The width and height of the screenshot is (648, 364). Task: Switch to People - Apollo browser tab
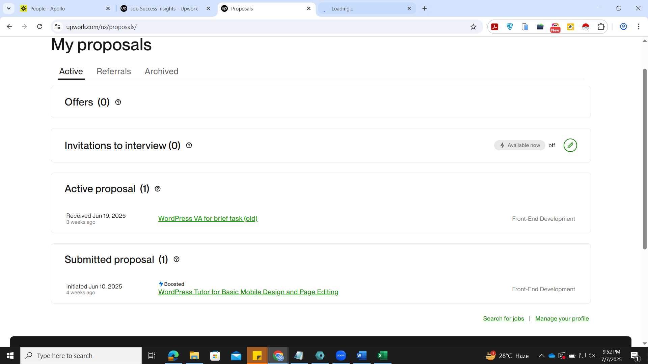click(64, 9)
